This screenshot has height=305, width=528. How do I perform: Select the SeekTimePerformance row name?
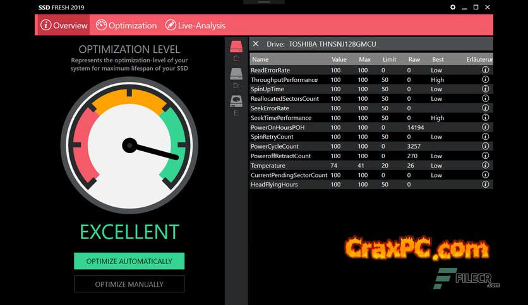281,118
